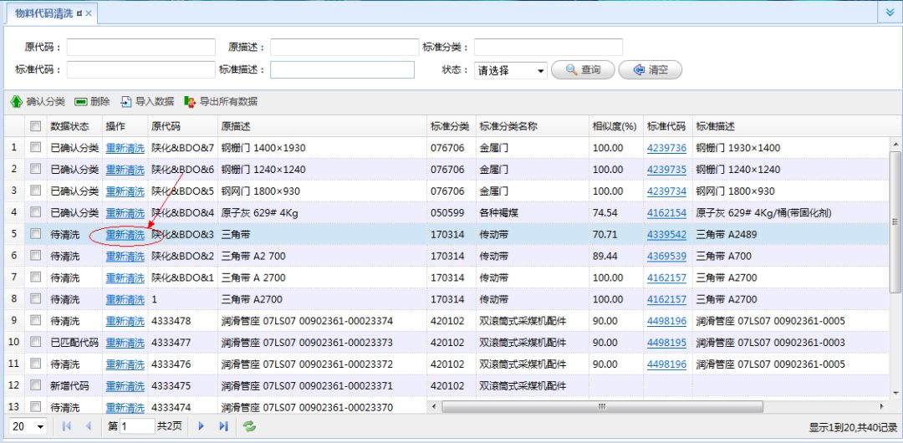The height and width of the screenshot is (443, 903).
Task: Click the 删除 delete toolbar item
Action: tap(92, 102)
